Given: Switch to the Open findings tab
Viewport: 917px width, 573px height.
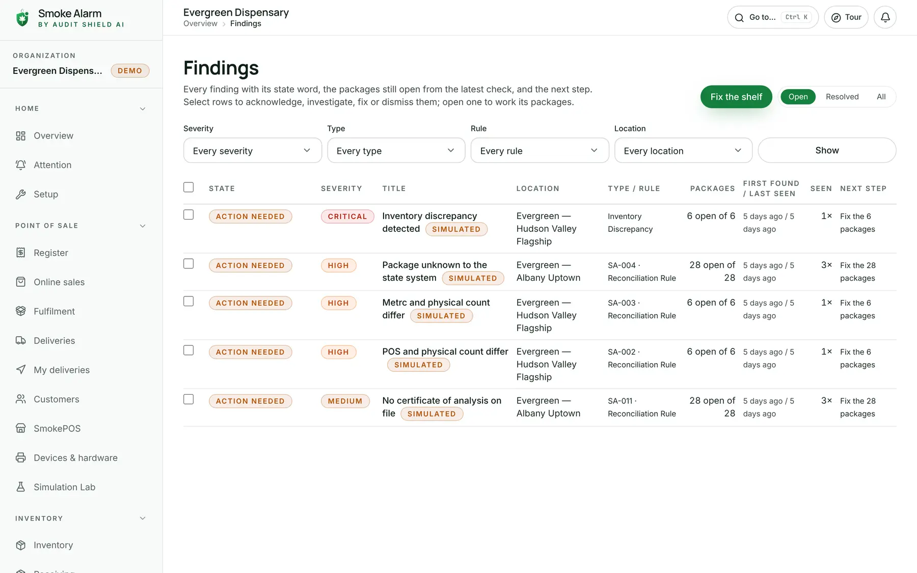Looking at the screenshot, I should click(798, 97).
